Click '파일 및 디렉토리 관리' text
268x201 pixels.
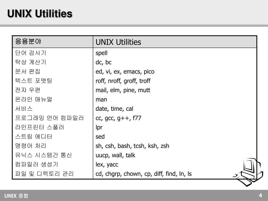[x=44, y=174]
